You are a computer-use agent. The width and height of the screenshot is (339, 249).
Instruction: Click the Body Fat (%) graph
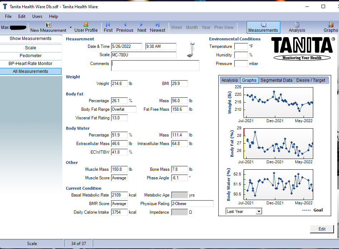278,144
